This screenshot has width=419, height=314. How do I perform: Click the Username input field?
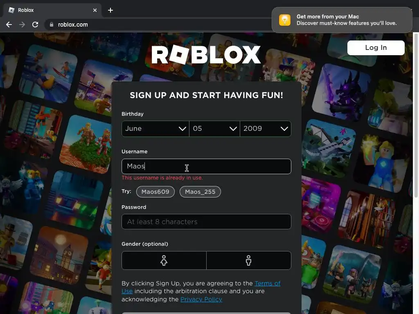[x=206, y=166]
